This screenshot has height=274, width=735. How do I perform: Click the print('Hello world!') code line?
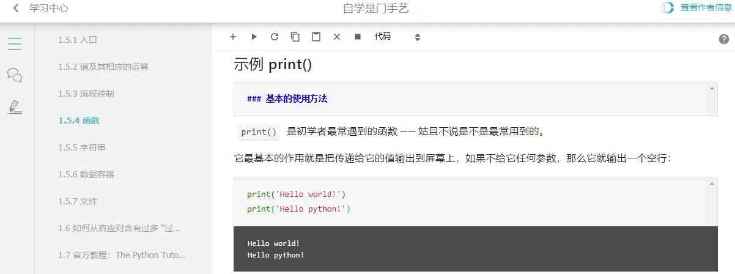[297, 194]
